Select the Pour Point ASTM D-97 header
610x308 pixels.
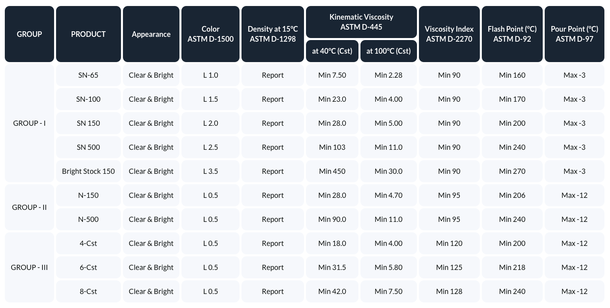click(x=574, y=34)
